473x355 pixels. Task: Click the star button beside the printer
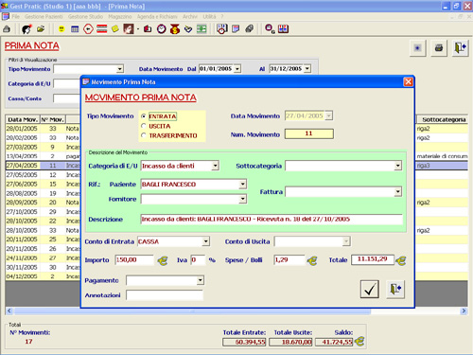(417, 48)
